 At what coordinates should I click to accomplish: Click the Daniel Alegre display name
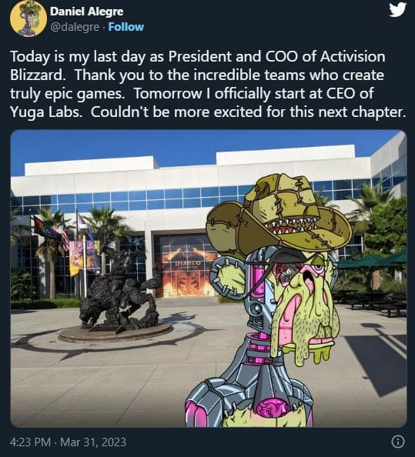point(86,12)
